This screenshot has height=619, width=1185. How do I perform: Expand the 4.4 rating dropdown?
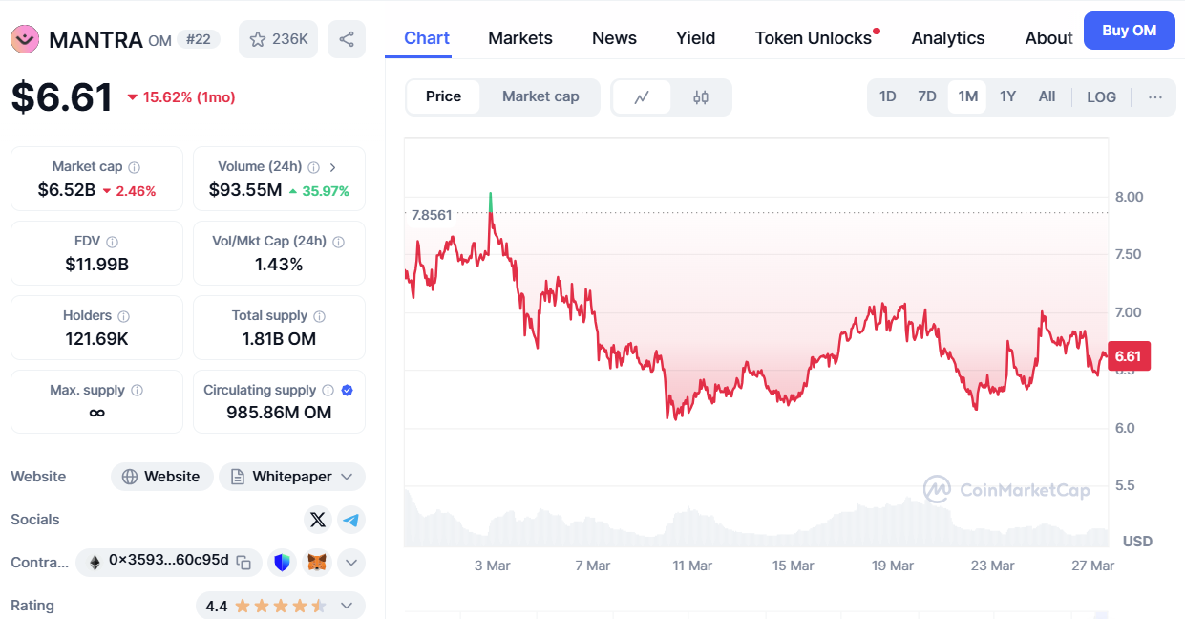point(347,606)
